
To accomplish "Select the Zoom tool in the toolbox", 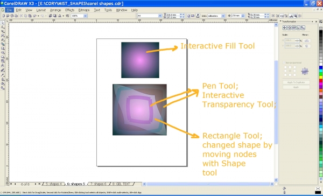I will [x=3, y=36].
